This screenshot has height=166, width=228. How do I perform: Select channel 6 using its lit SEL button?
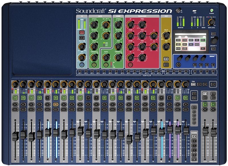(56, 104)
